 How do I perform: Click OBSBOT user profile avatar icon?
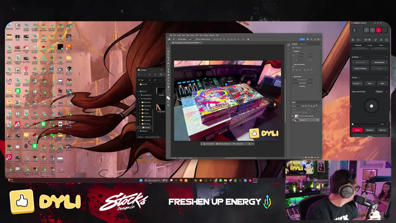click(355, 30)
